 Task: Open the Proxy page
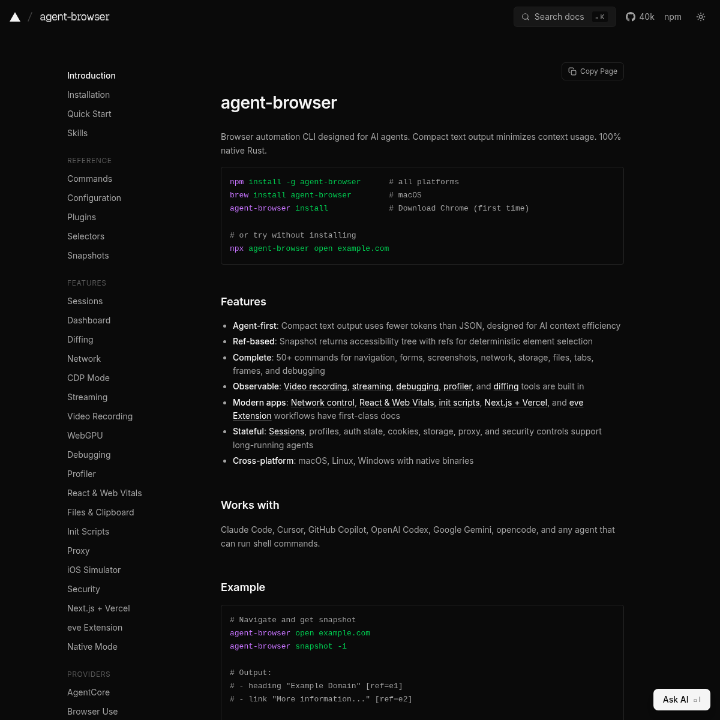click(x=78, y=551)
